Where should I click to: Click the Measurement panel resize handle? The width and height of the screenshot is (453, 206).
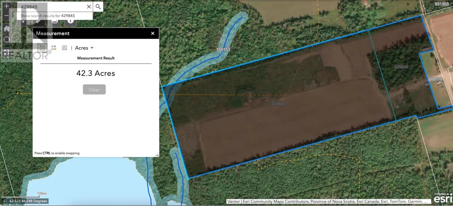[157, 155]
